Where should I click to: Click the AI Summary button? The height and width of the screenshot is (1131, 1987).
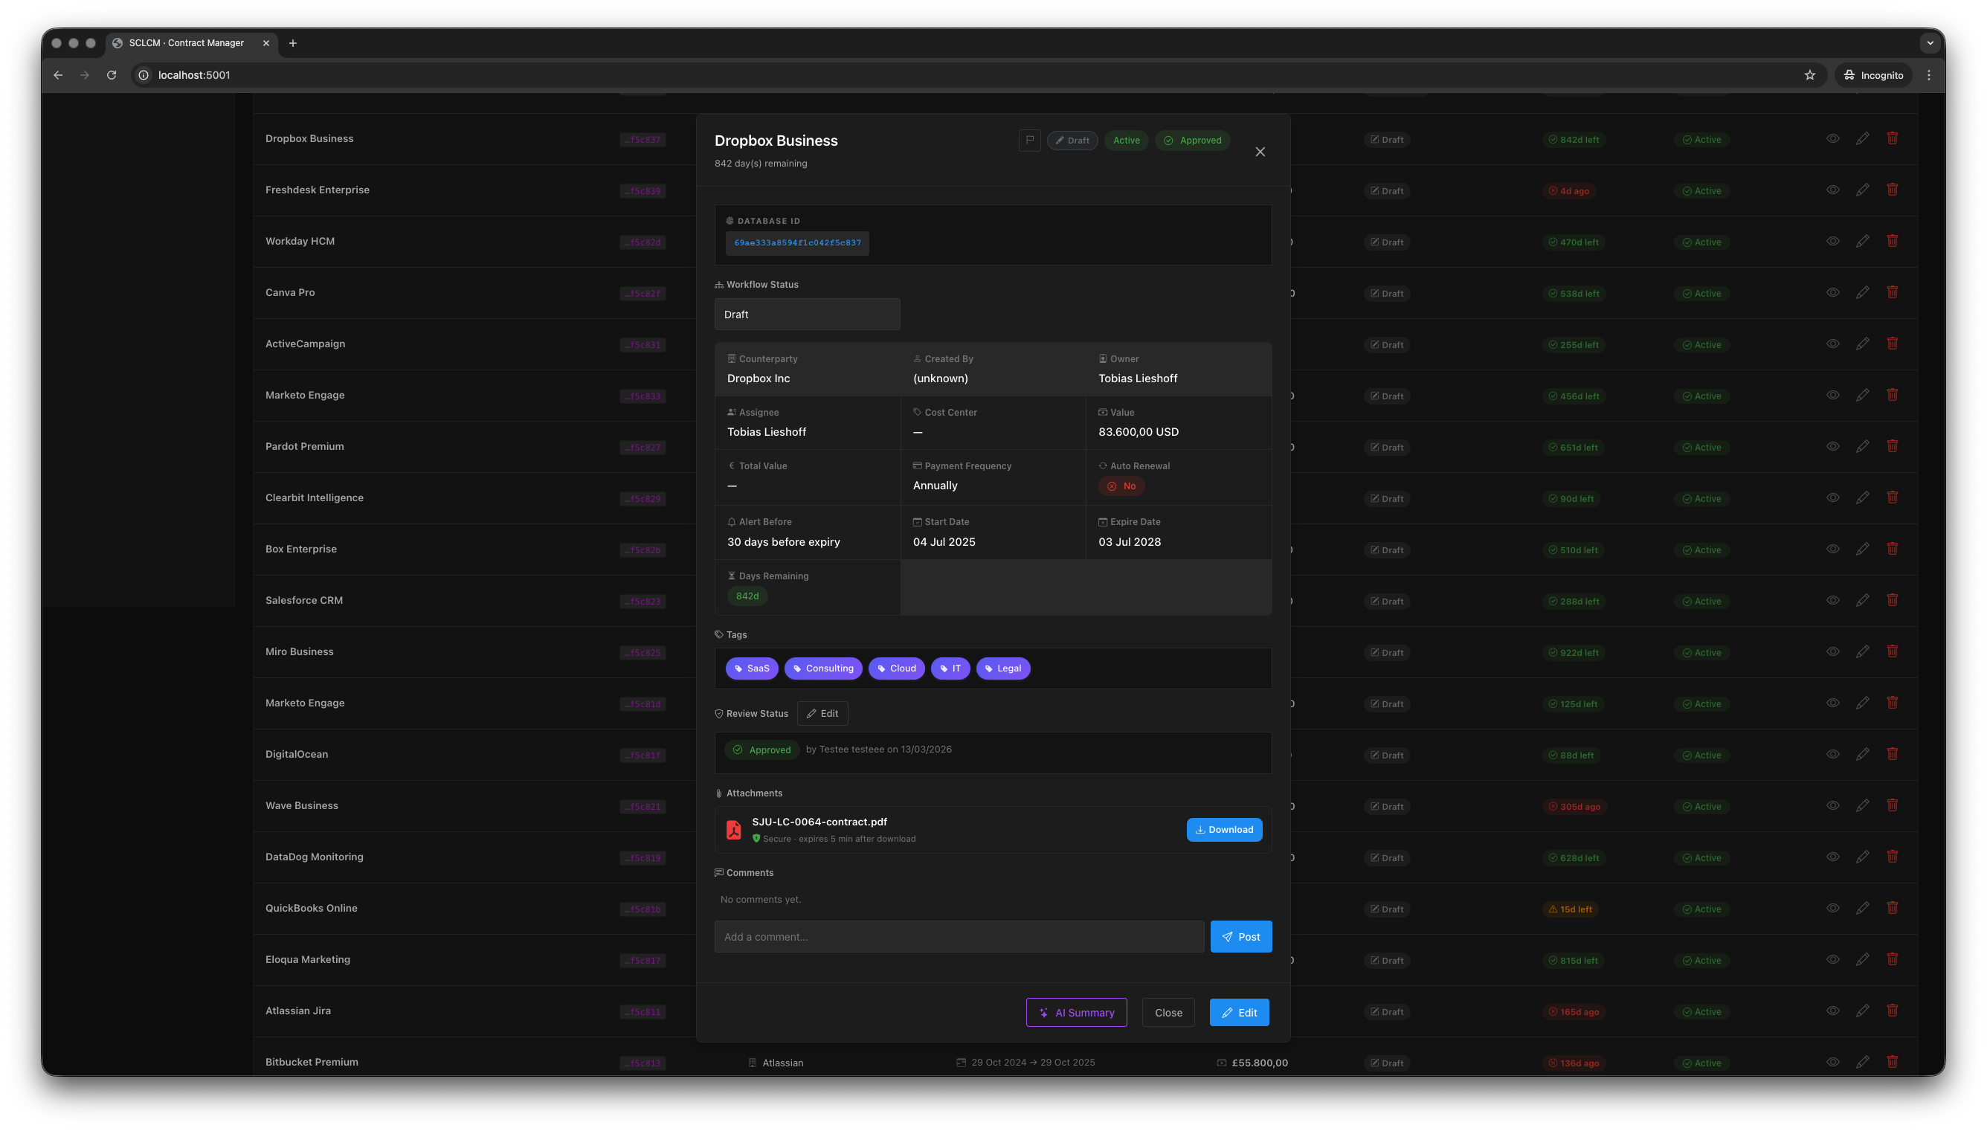click(x=1076, y=1012)
